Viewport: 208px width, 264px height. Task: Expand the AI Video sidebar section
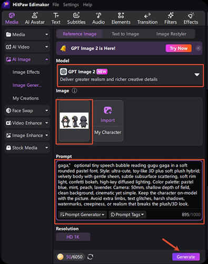tap(27, 47)
